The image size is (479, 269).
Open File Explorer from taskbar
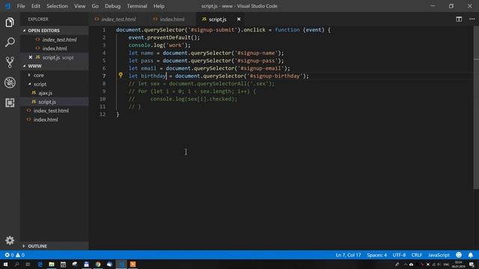pos(52,264)
